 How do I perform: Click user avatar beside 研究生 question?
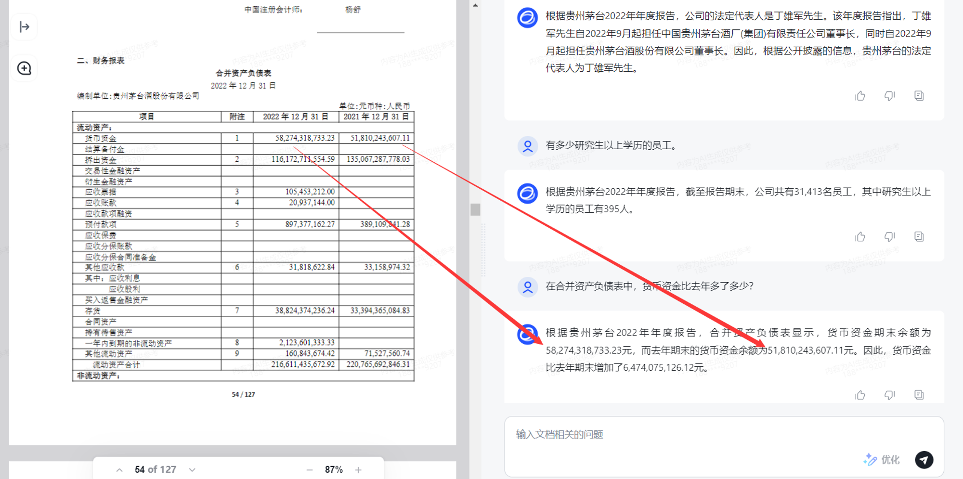point(528,146)
